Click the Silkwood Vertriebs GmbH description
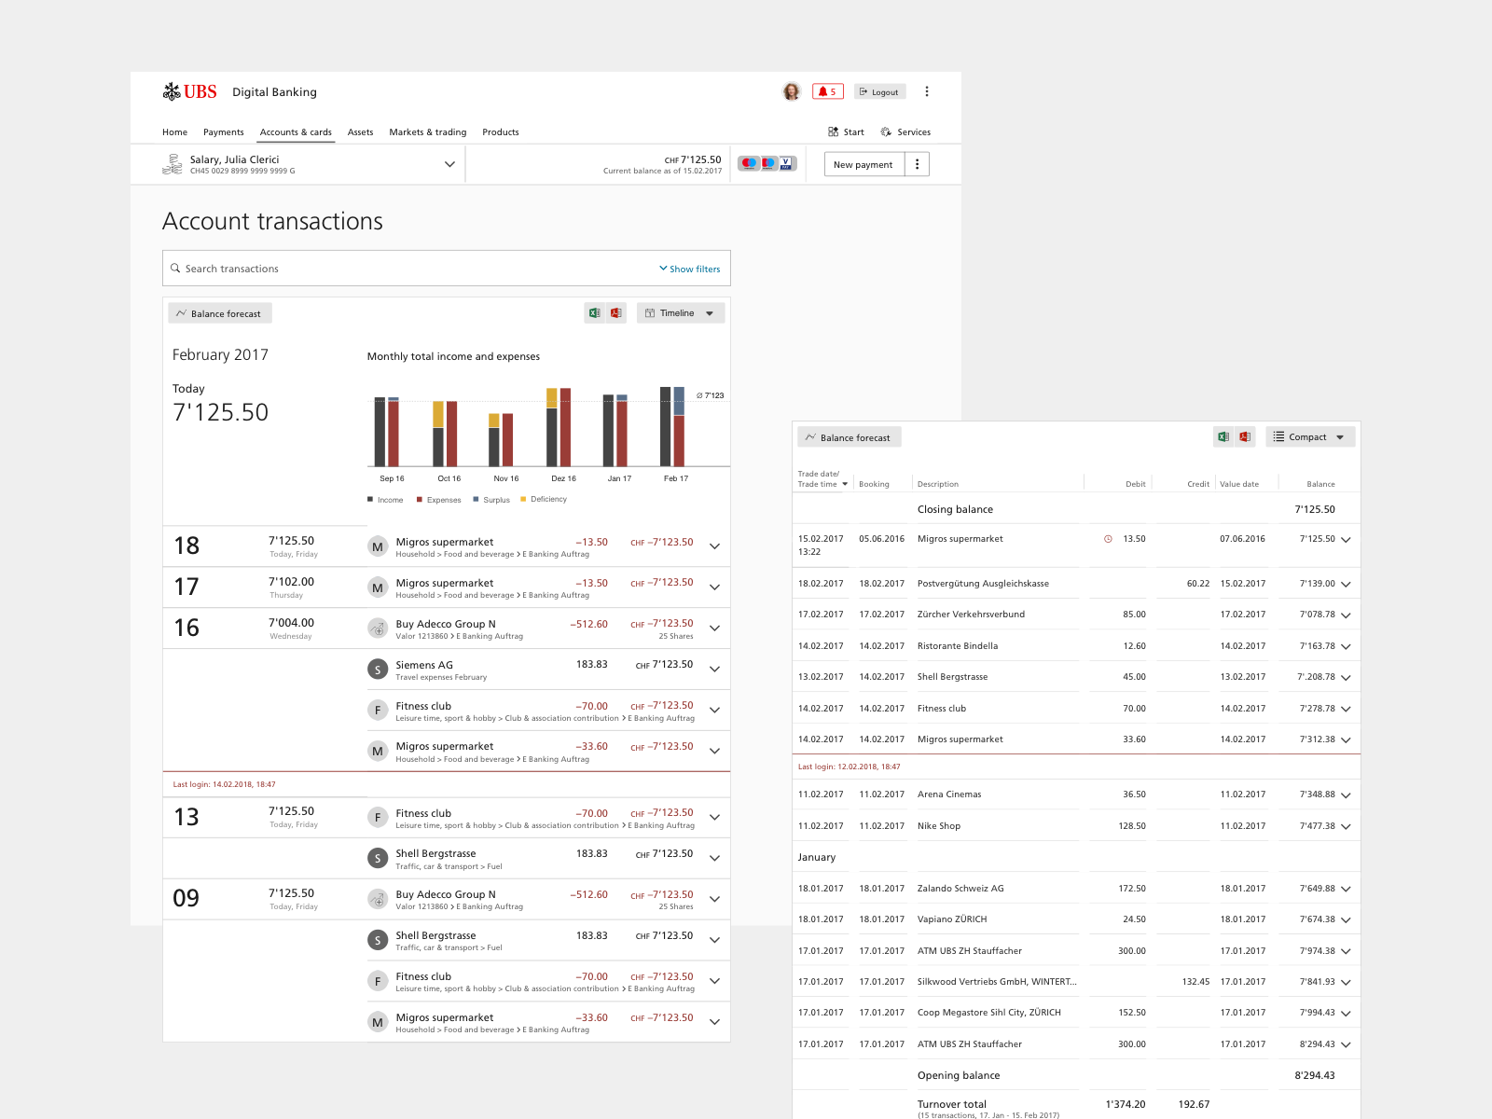The height and width of the screenshot is (1119, 1492). click(x=997, y=982)
